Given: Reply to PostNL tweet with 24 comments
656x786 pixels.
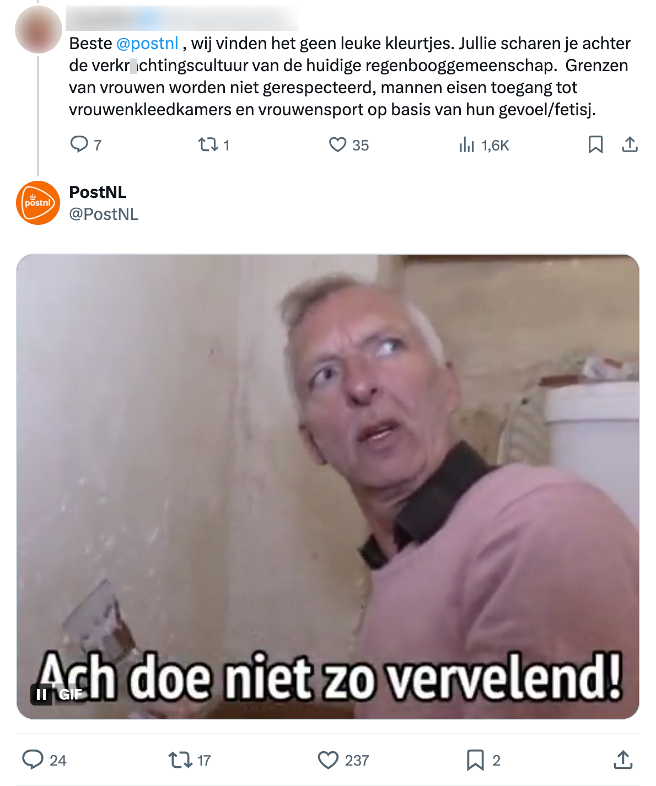Looking at the screenshot, I should click(x=44, y=760).
